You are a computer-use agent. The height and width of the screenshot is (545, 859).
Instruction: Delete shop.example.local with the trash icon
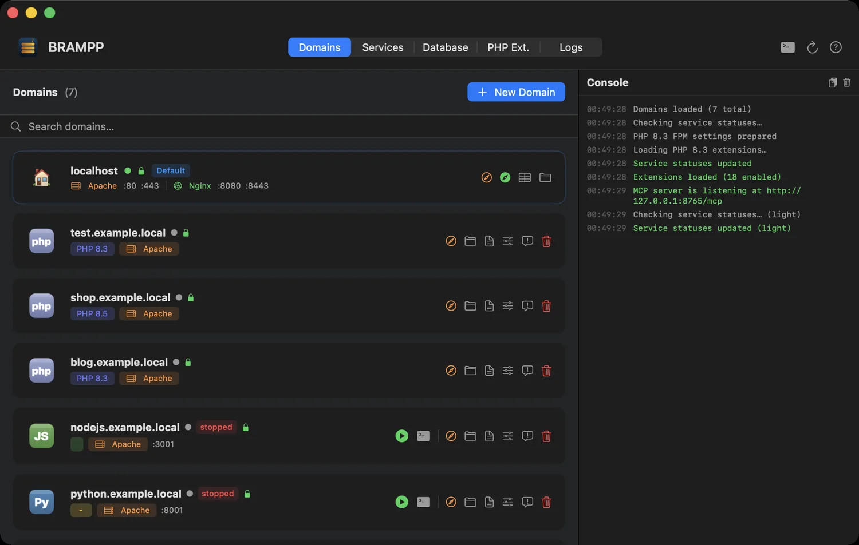pyautogui.click(x=546, y=306)
